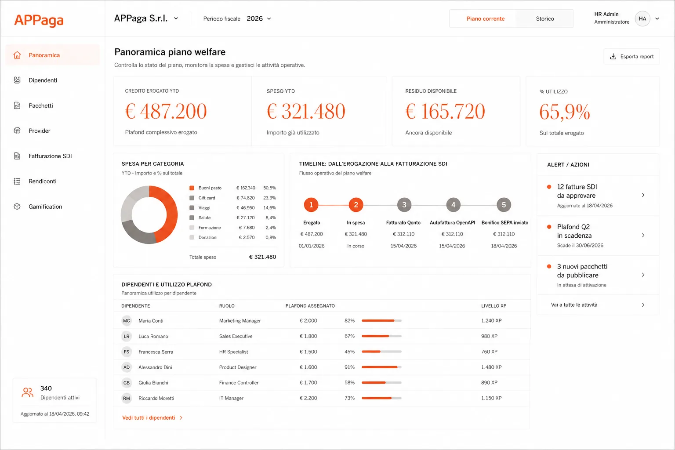Image resolution: width=675 pixels, height=450 pixels.
Task: Click Luca Romano's LR avatar
Action: point(127,336)
